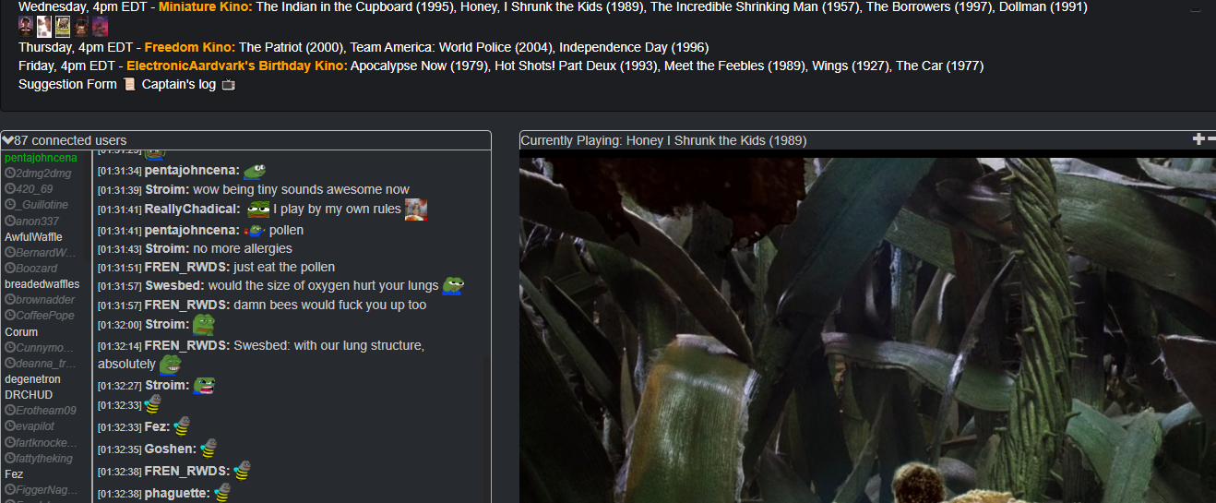Image resolution: width=1216 pixels, height=503 pixels.
Task: Click the minimize bar at top-right of announcement
Action: click(1196, 10)
